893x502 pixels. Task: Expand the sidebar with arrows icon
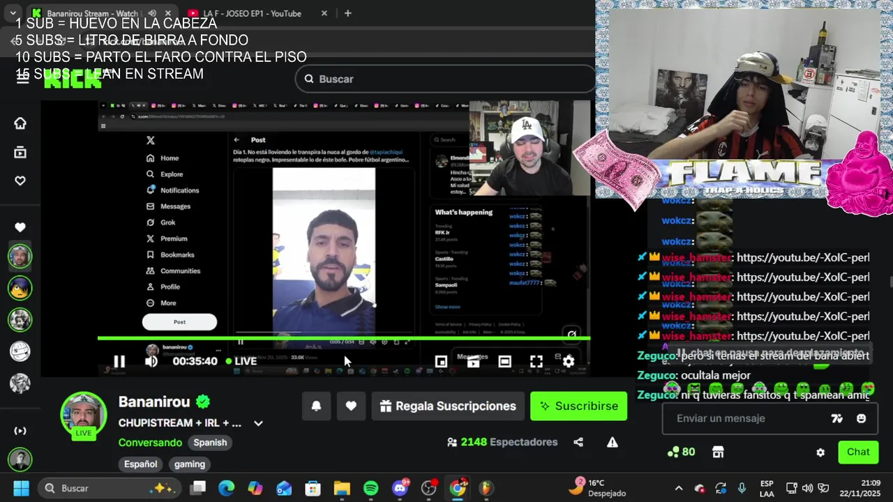click(20, 430)
